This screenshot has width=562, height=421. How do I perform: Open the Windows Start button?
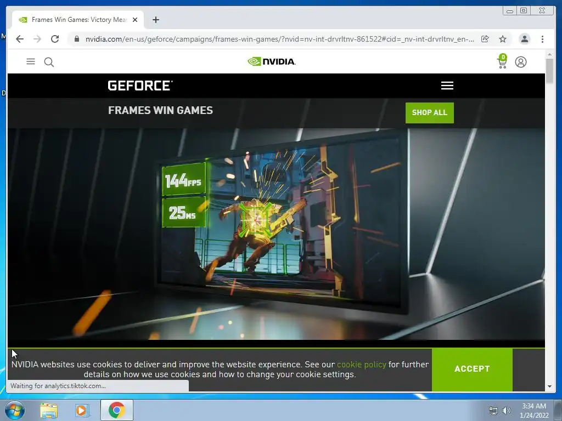14,410
